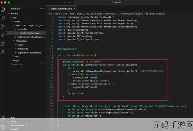
Task: Click the "import java.io.ObjectInputStream;" line
Action: pos(78,39)
